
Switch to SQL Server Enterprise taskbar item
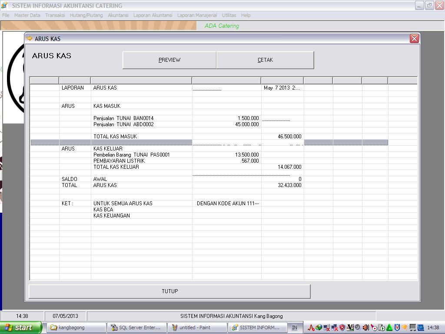[136, 327]
